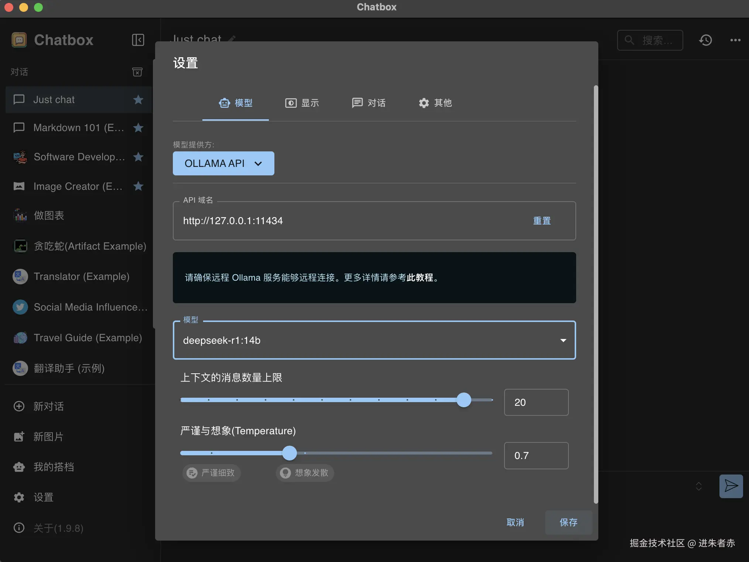Open chat history clock icon
The width and height of the screenshot is (749, 562).
click(705, 40)
